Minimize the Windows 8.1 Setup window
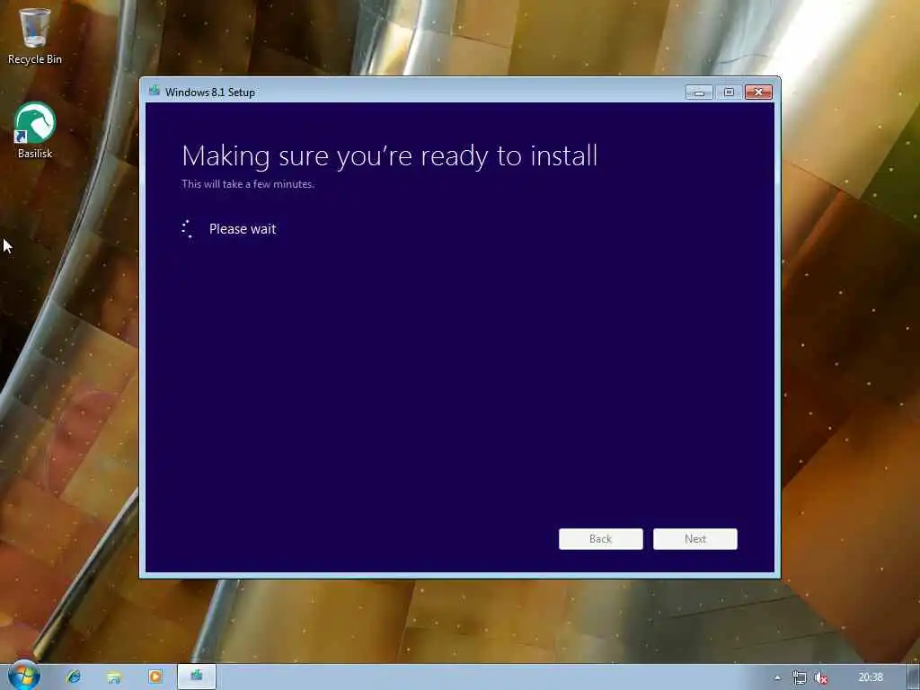The height and width of the screenshot is (690, 920). 699,93
